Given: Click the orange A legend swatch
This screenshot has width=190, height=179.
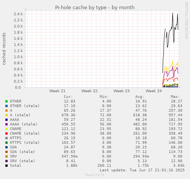Looking at the screenshot, I should coord(6,111).
